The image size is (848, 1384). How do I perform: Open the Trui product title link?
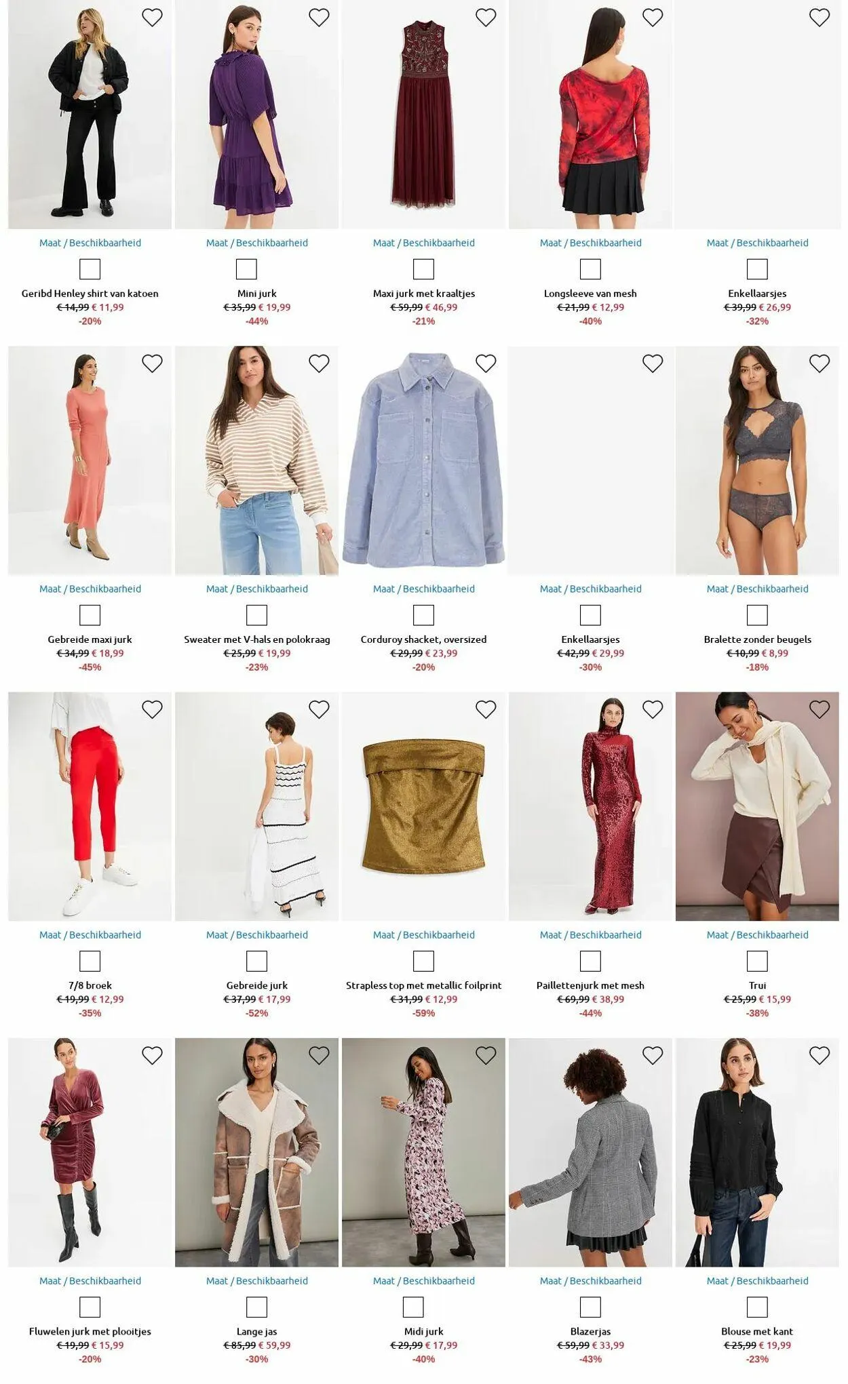pyautogui.click(x=757, y=985)
